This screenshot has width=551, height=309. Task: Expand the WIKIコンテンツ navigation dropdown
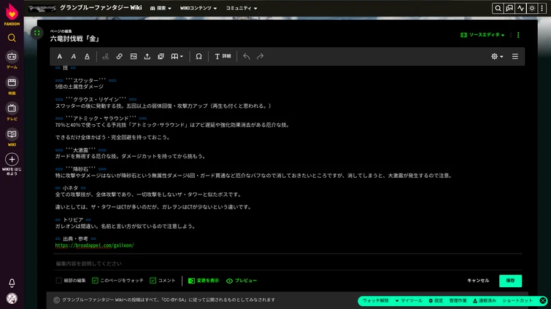pyautogui.click(x=199, y=8)
